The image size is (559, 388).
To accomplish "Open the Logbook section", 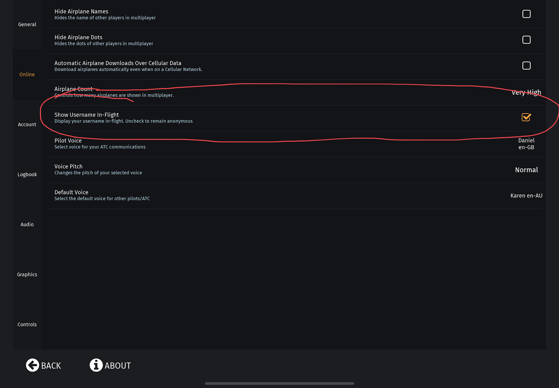I will [27, 174].
